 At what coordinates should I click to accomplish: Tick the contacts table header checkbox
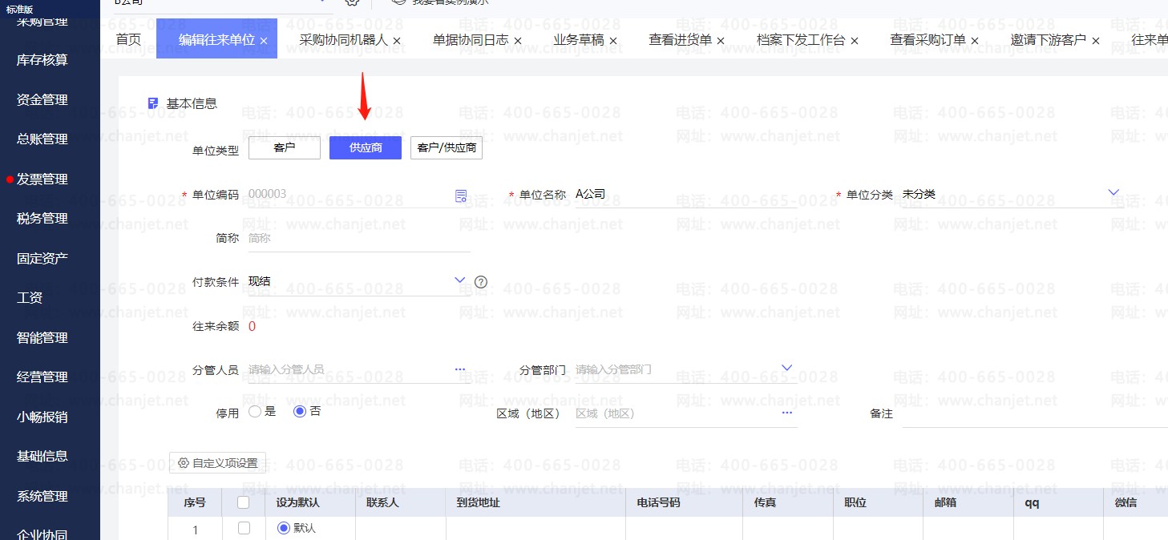244,502
